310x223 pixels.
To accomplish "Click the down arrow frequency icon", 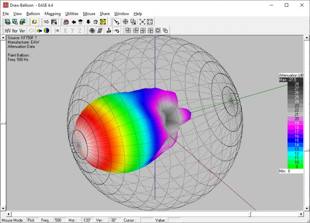I will pyautogui.click(x=88, y=22).
